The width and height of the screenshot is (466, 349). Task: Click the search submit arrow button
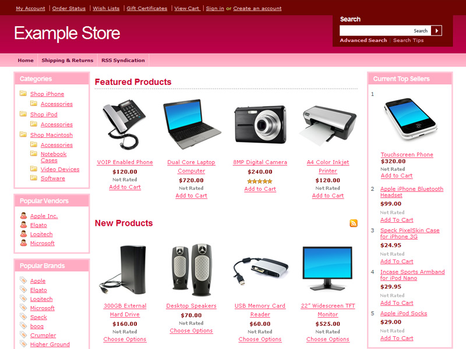pos(436,31)
